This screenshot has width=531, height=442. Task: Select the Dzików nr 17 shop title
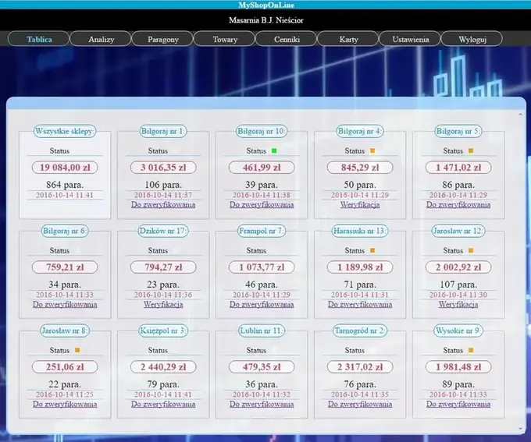(163, 231)
